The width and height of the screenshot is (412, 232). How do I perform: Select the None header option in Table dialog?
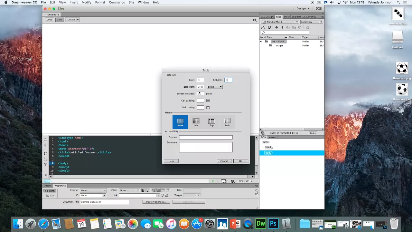[180, 122]
